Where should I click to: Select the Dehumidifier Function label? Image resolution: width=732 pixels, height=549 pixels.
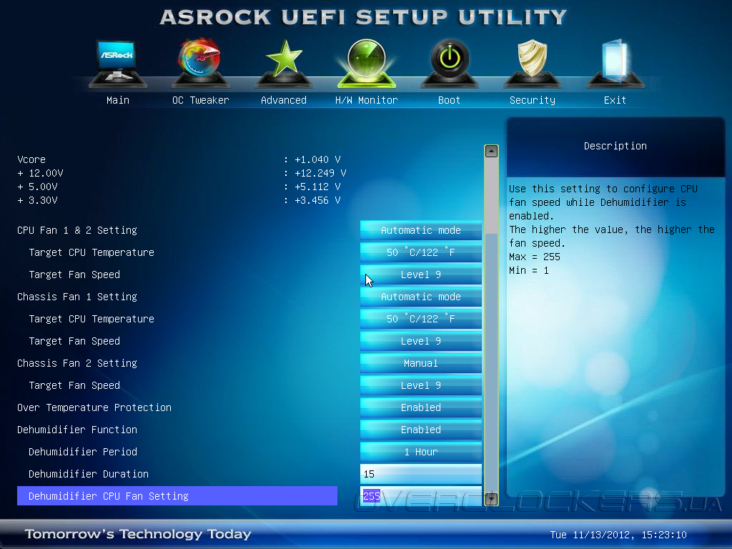point(77,430)
